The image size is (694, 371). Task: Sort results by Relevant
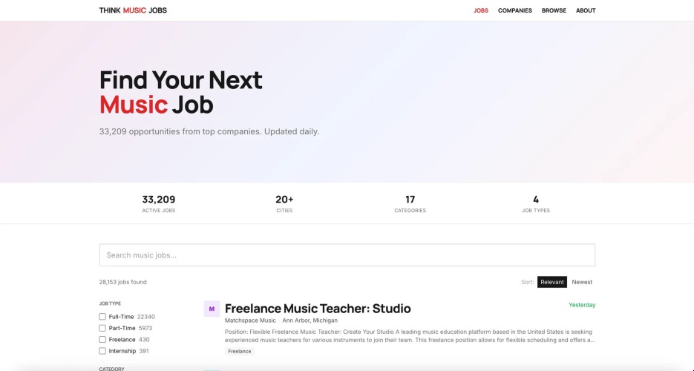point(552,282)
